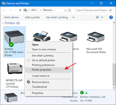The width and height of the screenshot is (116, 105).
Task: Select See what's printing in context menu
Action: (x=48, y=56)
